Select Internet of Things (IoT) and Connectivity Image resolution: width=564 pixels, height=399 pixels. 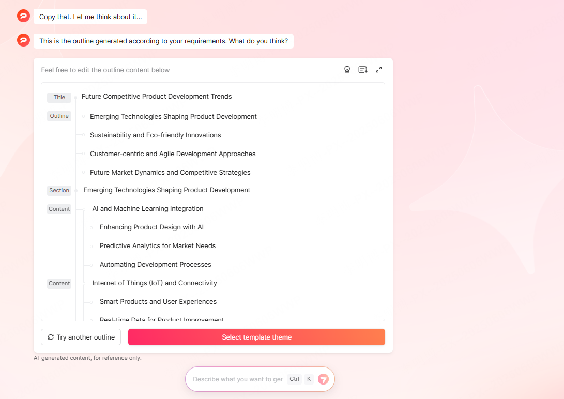155,283
